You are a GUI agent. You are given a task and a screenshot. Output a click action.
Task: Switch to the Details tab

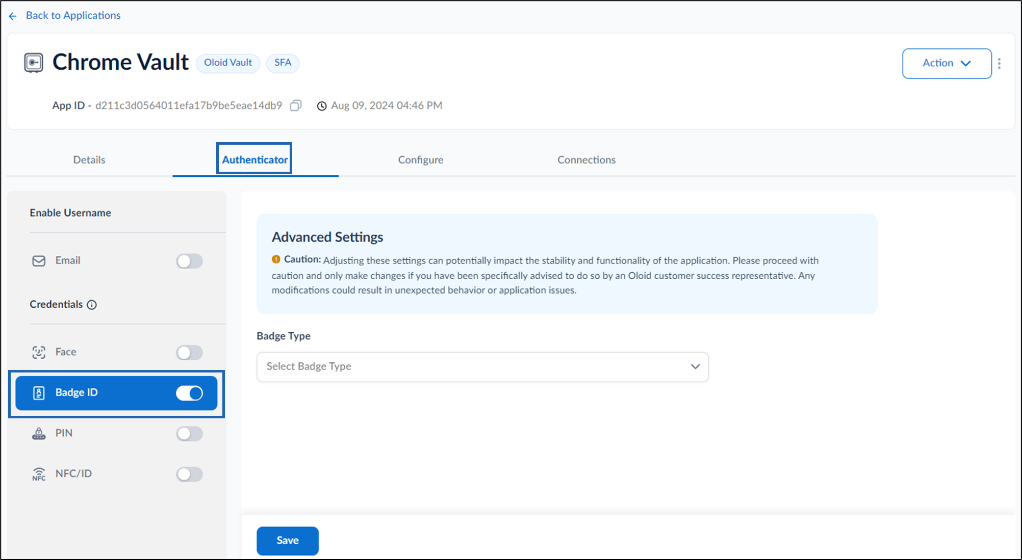(x=89, y=160)
